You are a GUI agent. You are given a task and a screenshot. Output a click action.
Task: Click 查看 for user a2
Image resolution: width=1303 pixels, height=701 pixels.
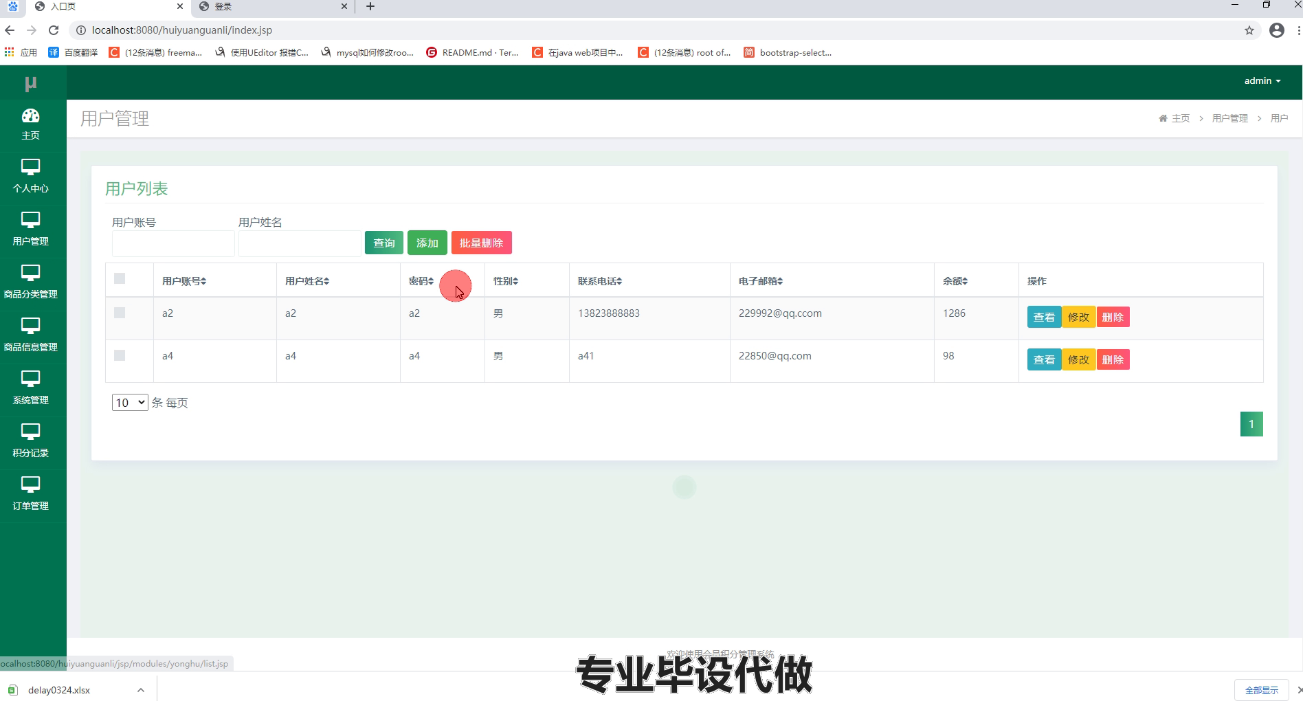1044,317
